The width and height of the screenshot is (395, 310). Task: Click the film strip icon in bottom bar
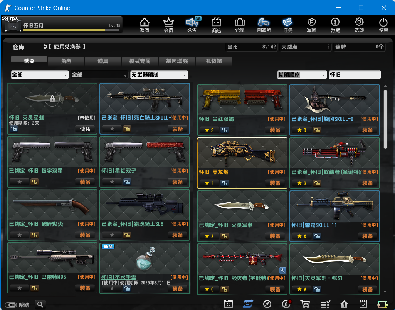point(382,304)
